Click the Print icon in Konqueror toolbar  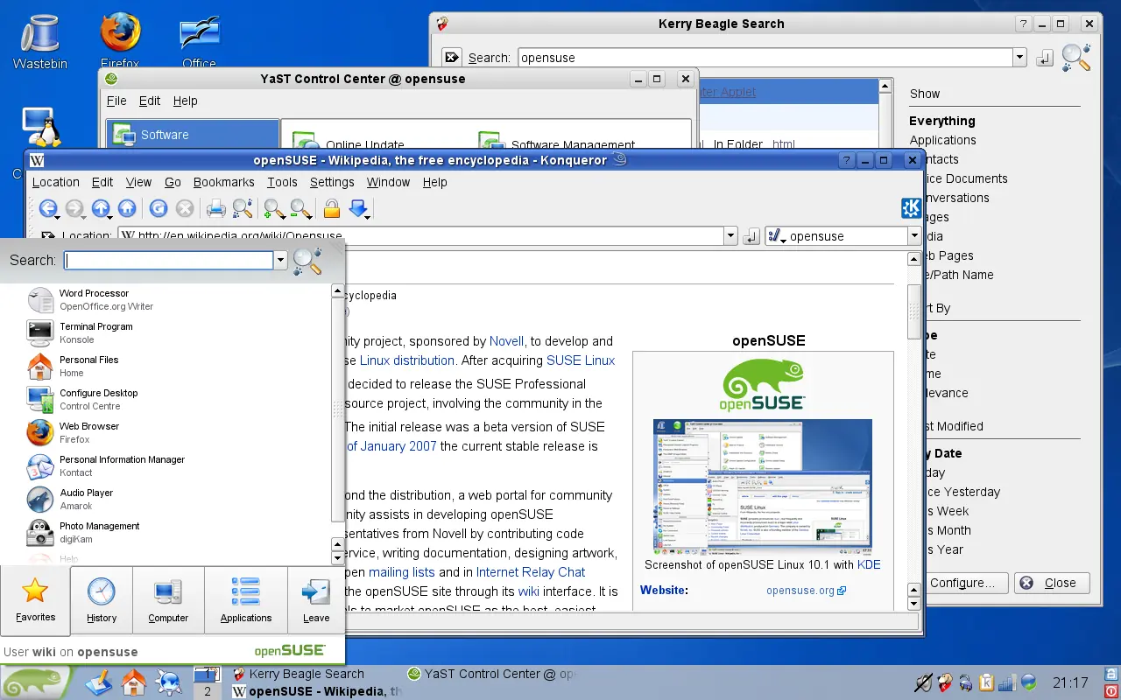click(215, 208)
